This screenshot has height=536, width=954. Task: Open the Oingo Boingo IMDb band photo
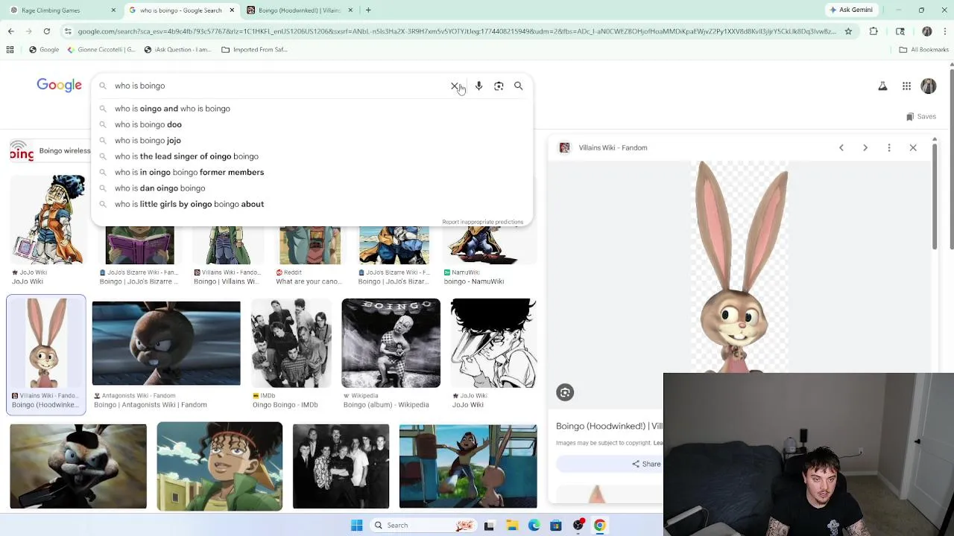291,343
